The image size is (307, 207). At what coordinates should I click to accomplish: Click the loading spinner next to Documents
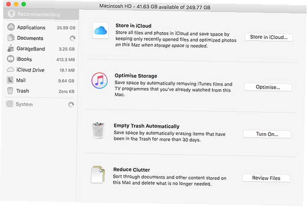(x=72, y=38)
